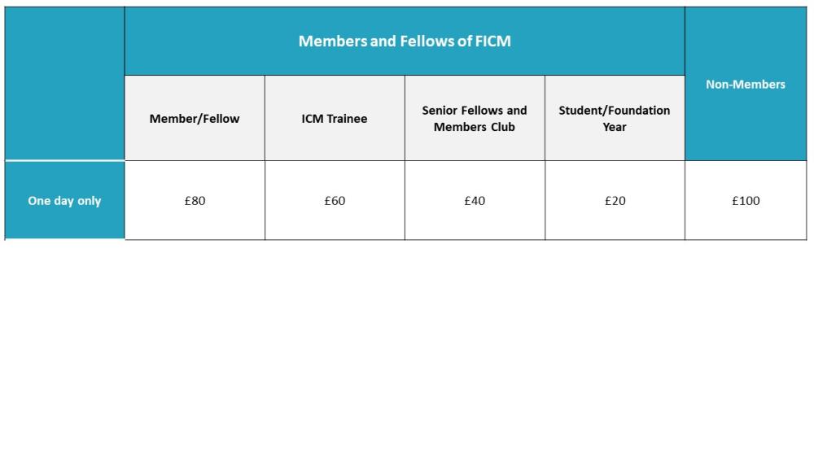Click the £20 Student price cell
Viewport: 814px width, 458px height.
click(615, 201)
